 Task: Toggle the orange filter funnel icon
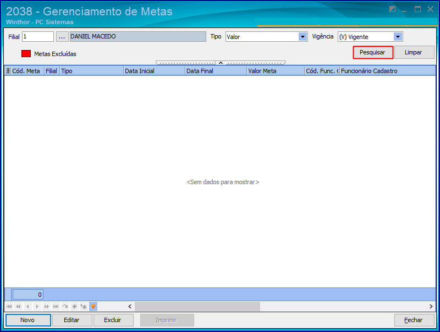(93, 307)
